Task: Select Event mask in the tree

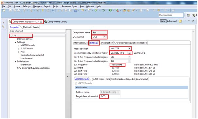Action: point(26,65)
